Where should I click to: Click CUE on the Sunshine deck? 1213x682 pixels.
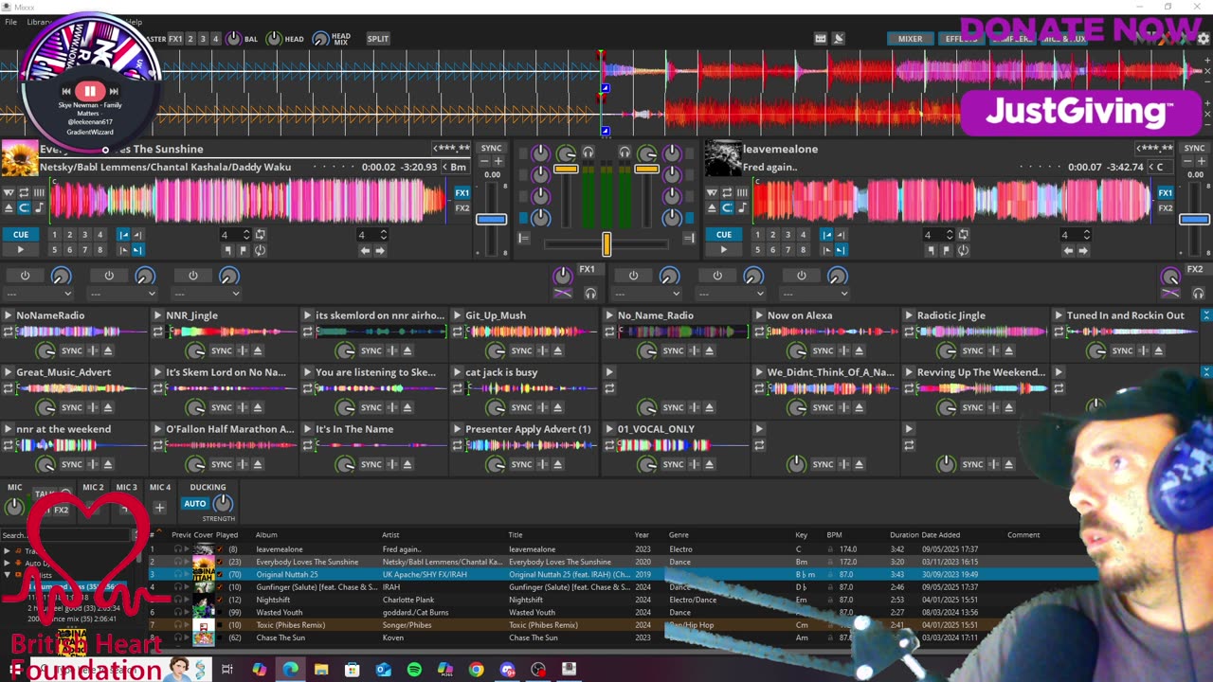(x=20, y=234)
